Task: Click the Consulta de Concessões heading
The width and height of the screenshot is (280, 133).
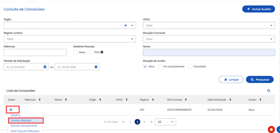Action: tap(24, 9)
